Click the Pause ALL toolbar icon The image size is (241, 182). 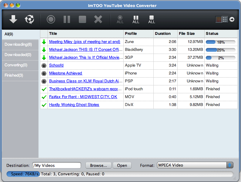coord(136,19)
